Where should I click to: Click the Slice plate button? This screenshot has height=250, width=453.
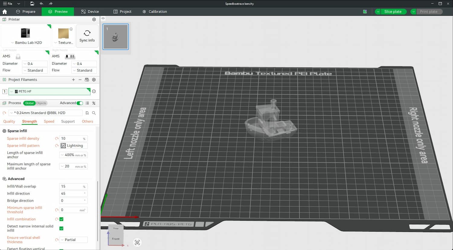[393, 11]
